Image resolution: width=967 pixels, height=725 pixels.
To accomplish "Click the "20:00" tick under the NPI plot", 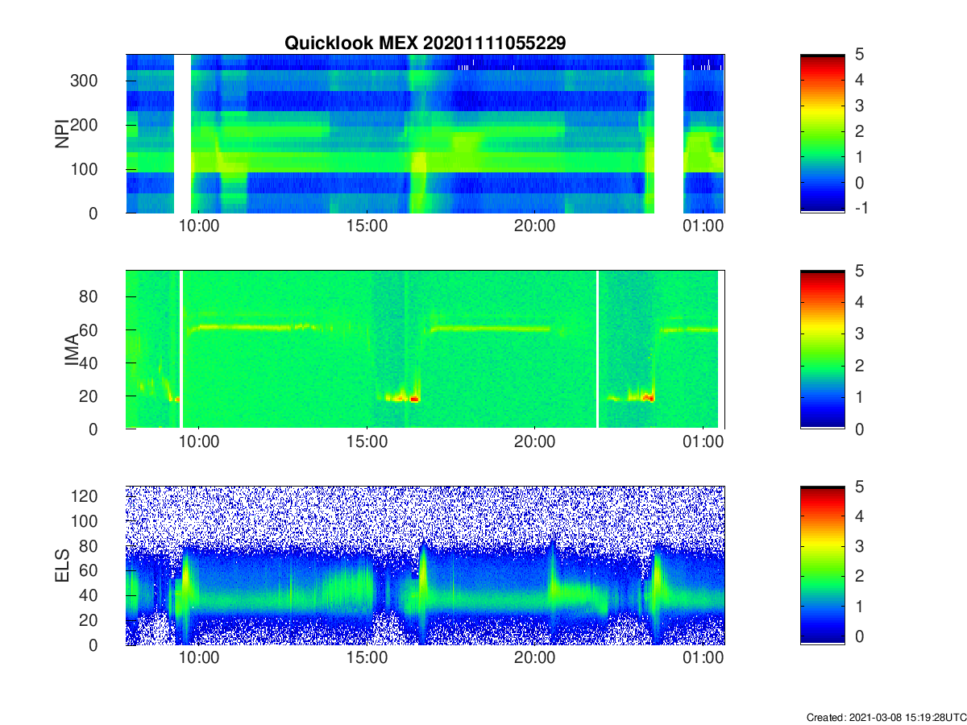I will tap(534, 226).
